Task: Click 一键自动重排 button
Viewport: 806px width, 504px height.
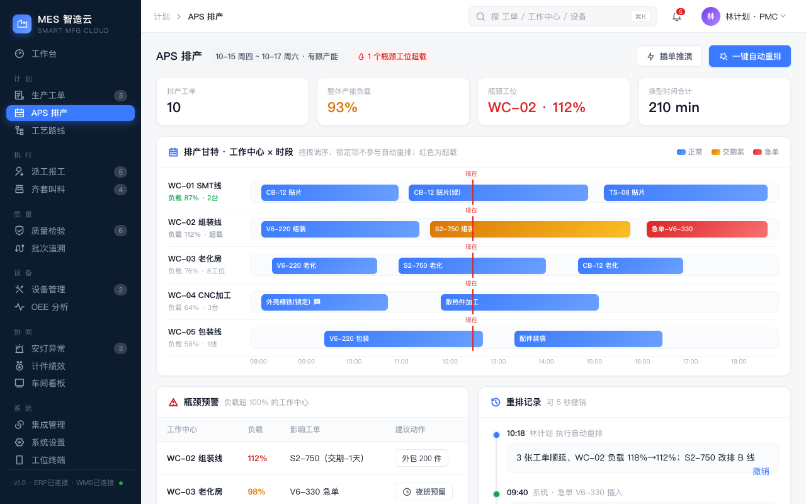Action: tap(750, 56)
